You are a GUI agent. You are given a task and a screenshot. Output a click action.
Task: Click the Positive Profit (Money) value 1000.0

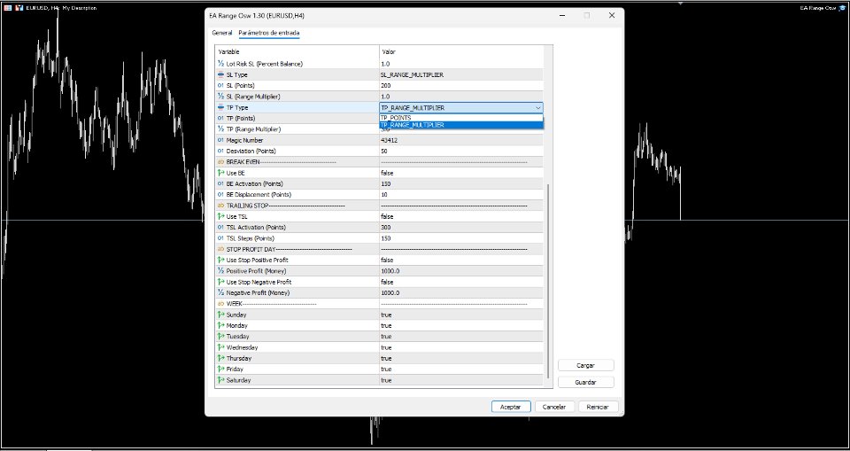click(390, 271)
